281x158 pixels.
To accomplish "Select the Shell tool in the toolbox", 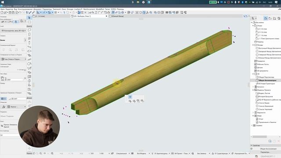I will click(x=29, y=68).
